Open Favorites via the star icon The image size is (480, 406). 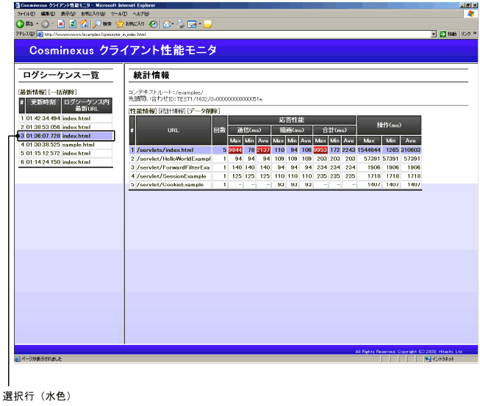120,23
